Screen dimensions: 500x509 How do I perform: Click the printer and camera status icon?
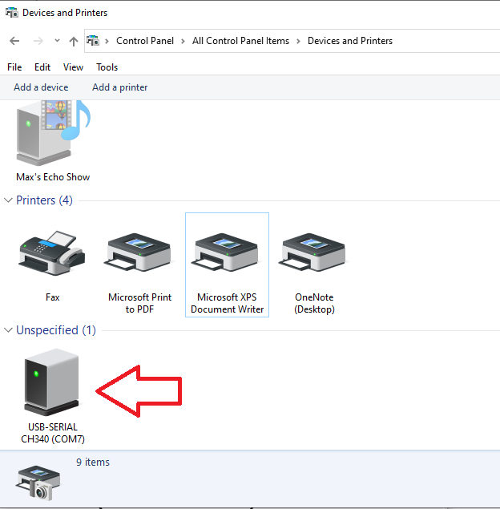pyautogui.click(x=38, y=483)
